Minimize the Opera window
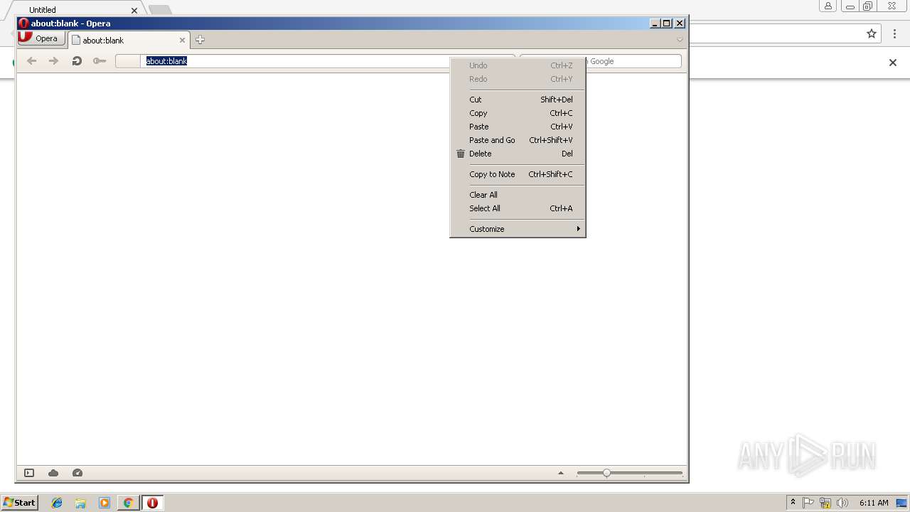The image size is (910, 512). pos(655,23)
